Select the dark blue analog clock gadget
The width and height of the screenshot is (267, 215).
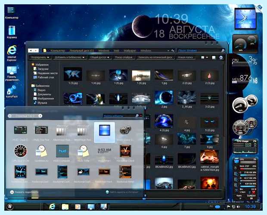tap(20, 172)
